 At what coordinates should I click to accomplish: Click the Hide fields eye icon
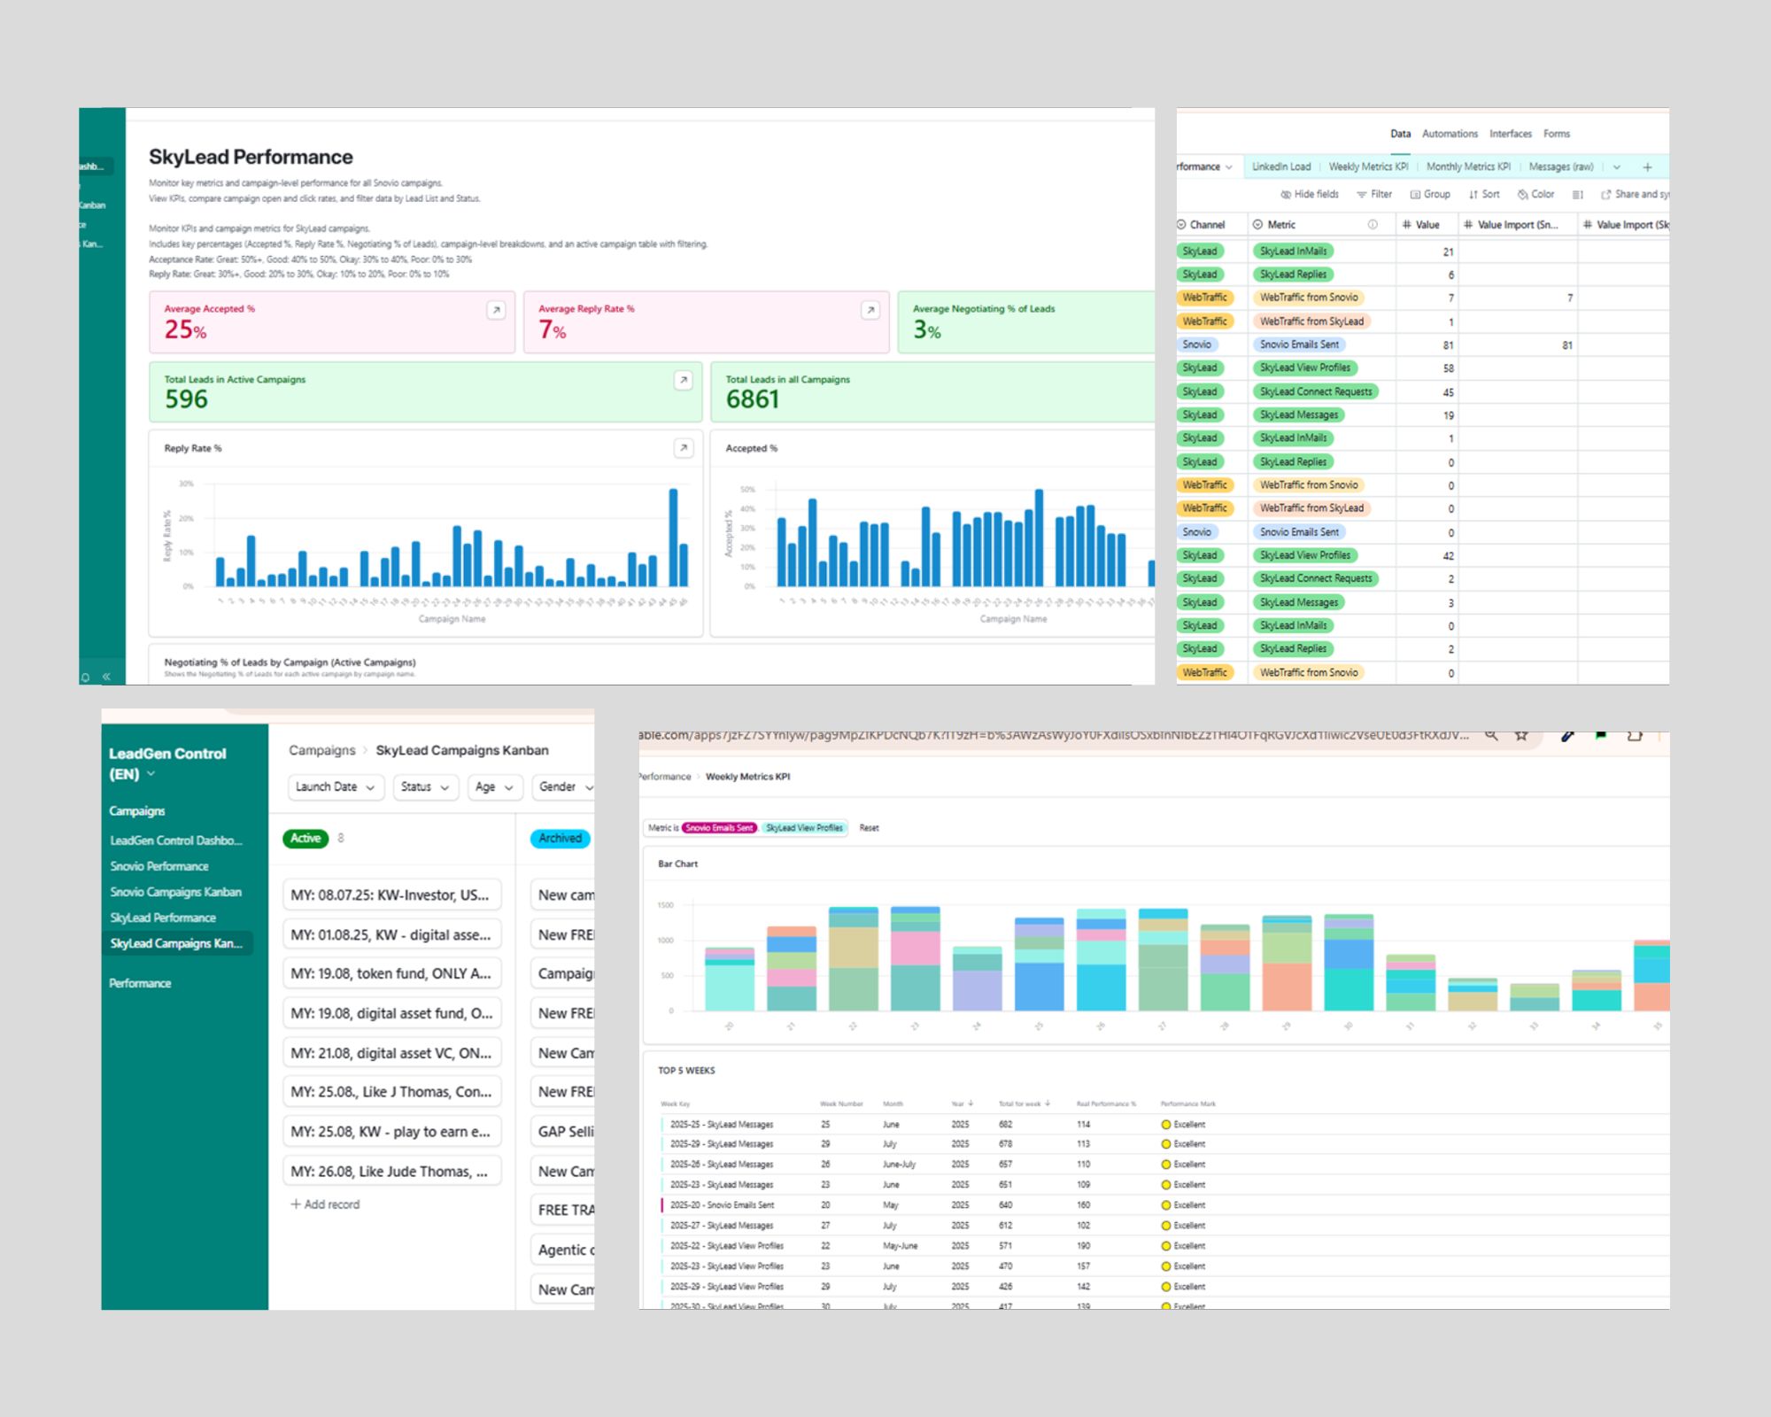(x=1286, y=195)
